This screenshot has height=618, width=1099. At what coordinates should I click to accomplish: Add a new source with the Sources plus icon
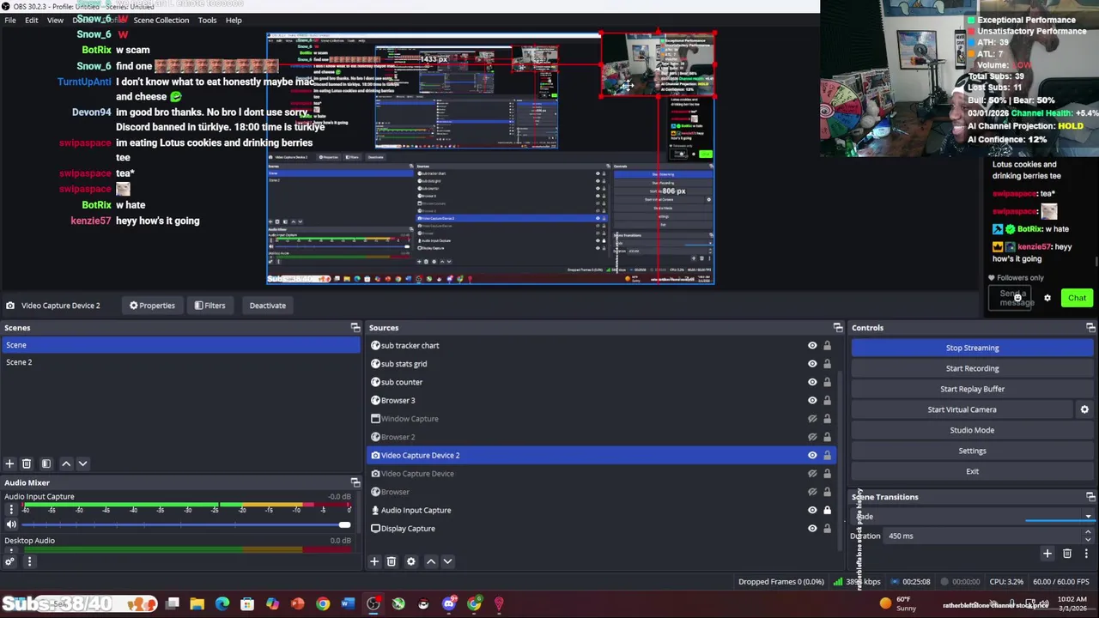(x=374, y=561)
